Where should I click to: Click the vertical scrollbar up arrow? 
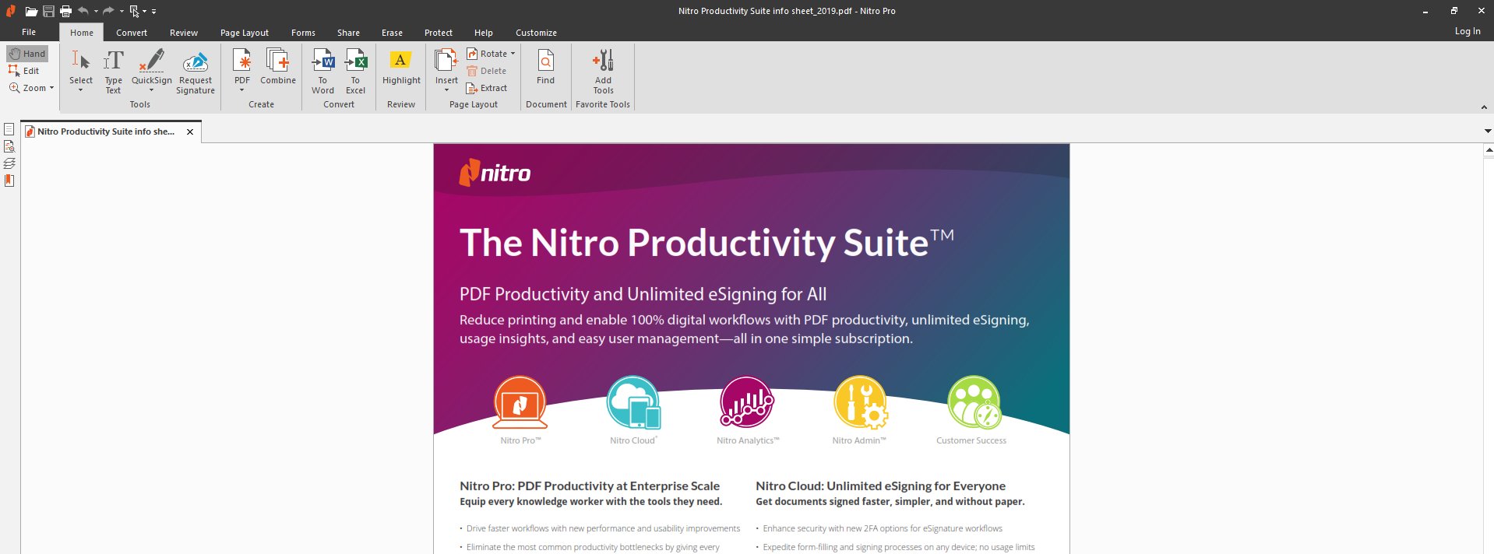(1489, 149)
